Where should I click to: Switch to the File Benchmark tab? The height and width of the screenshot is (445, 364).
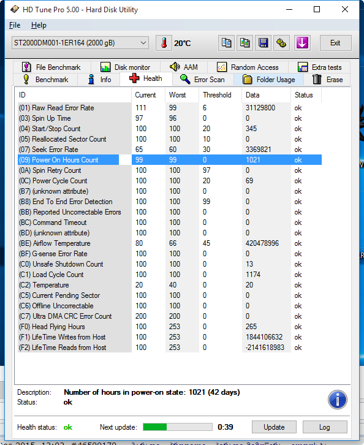coord(51,67)
